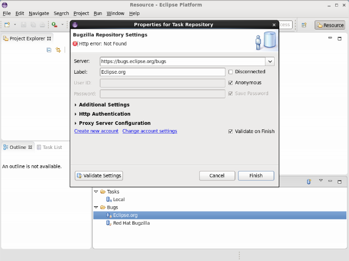The image size is (349, 261).
Task: Minimize the editor area
Action: [x=330, y=38]
